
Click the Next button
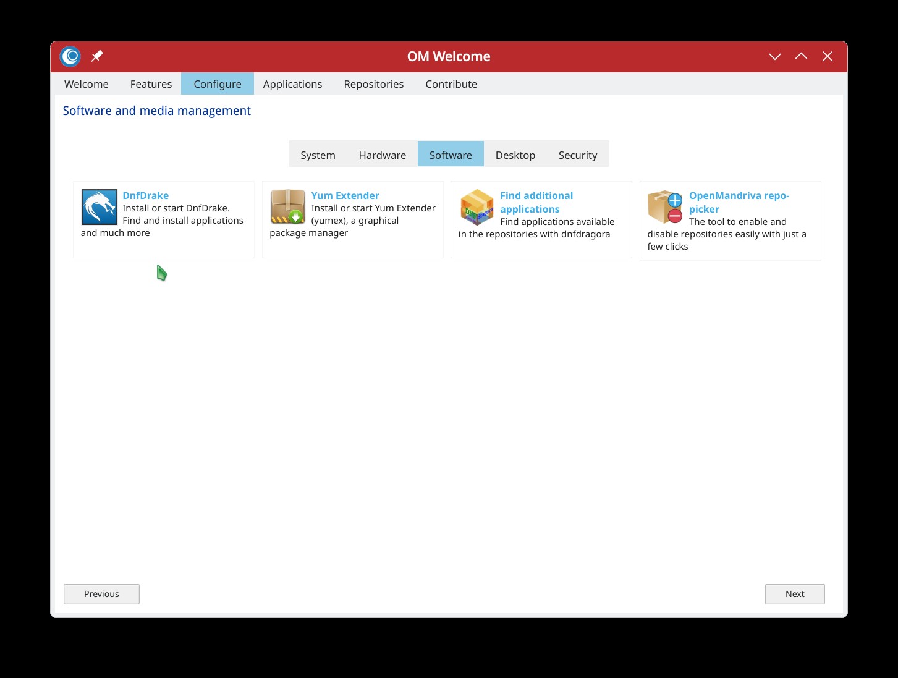(x=795, y=594)
